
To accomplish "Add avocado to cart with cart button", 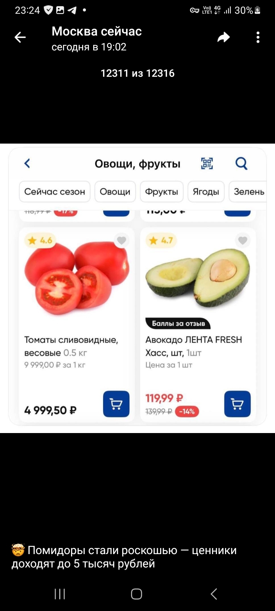I will pos(237,404).
